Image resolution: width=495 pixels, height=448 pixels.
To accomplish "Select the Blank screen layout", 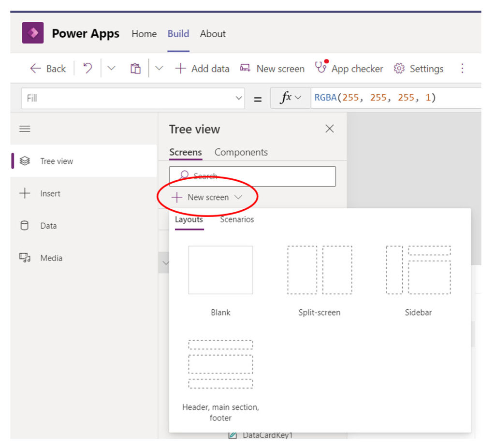I will (x=220, y=270).
